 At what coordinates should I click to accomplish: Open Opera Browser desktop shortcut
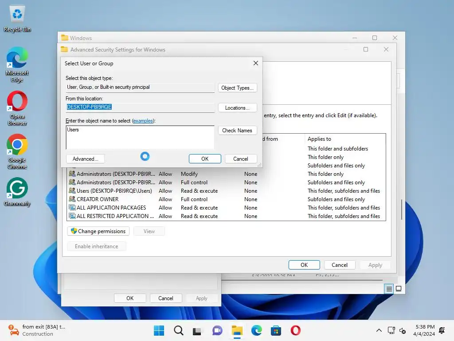click(17, 108)
